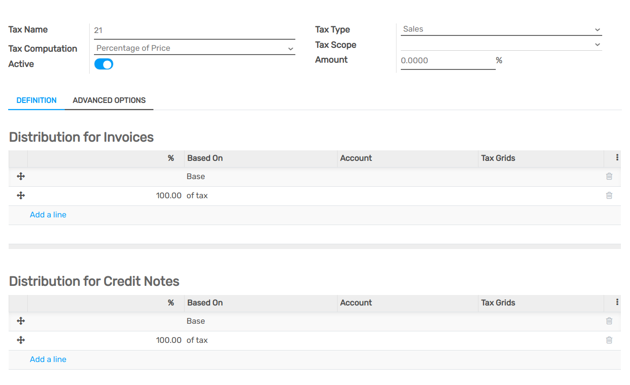630x385 pixels.
Task: Delete the 100.00 of tax credit note line
Action: click(609, 340)
